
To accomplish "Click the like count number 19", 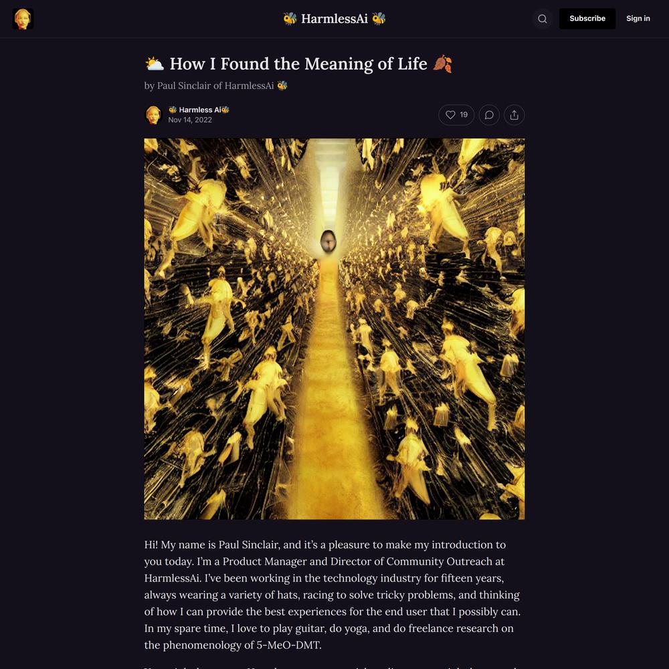I will [464, 115].
